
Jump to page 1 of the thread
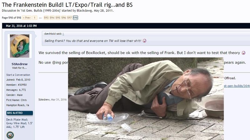(x=35, y=18)
